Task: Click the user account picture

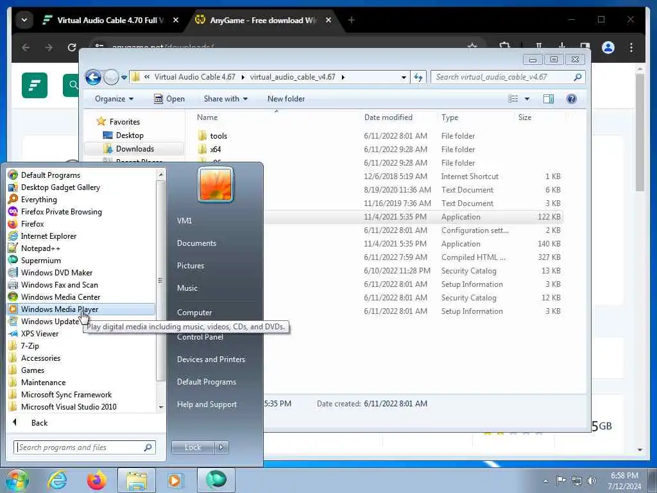Action: point(216,184)
